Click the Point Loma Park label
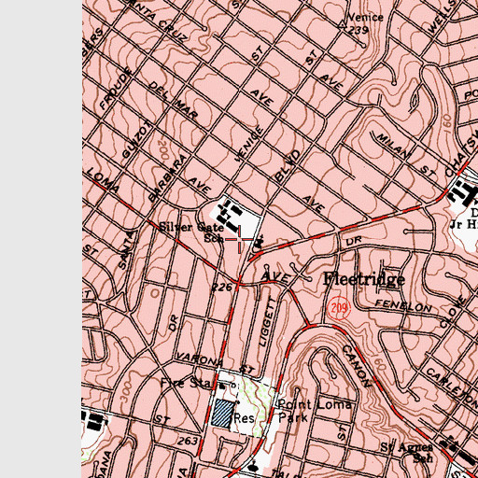This screenshot has width=478, height=478. click(315, 411)
